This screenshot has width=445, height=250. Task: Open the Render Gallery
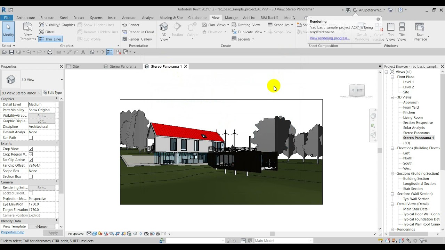tap(137, 39)
